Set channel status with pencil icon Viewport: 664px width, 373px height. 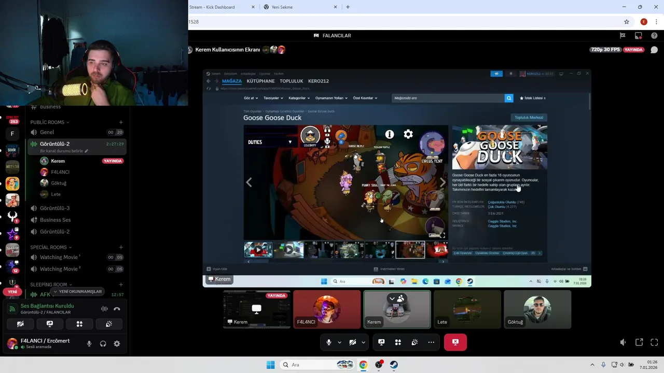click(x=87, y=151)
